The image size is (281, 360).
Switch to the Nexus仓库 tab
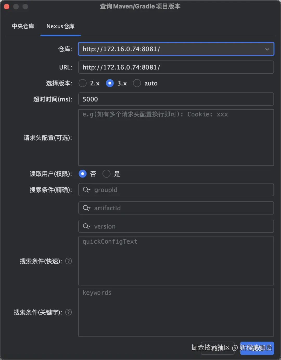[x=60, y=26]
